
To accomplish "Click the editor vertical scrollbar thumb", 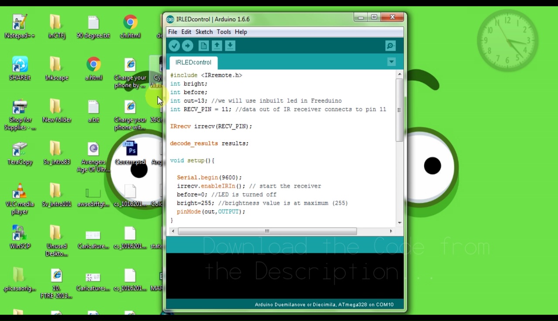I will click(399, 110).
